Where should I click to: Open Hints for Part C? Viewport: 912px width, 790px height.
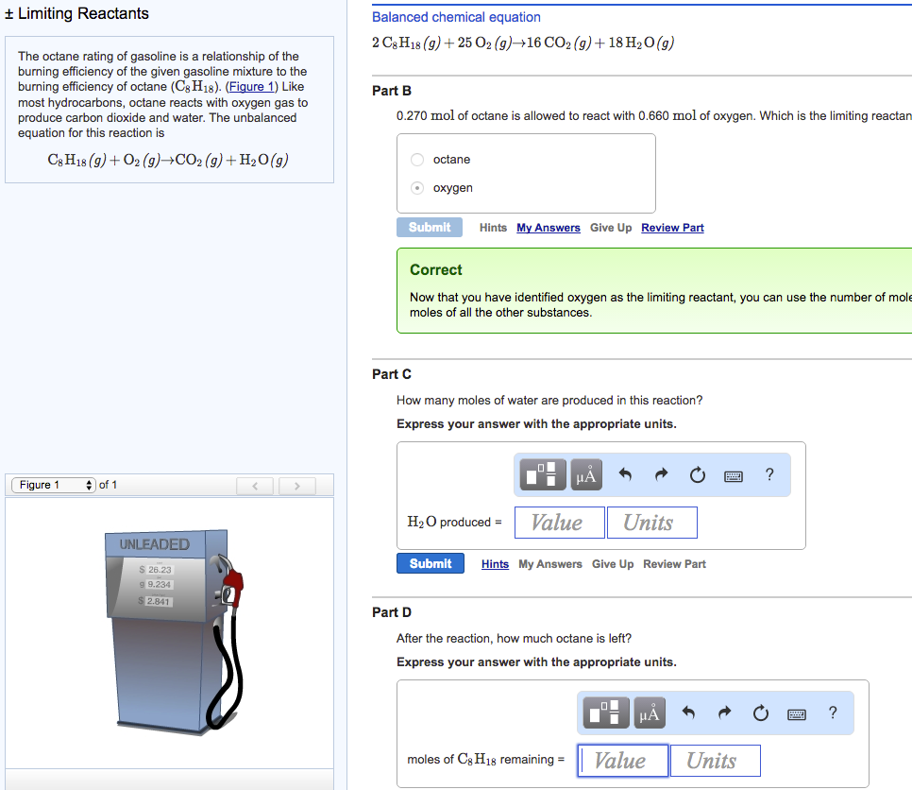coord(495,564)
